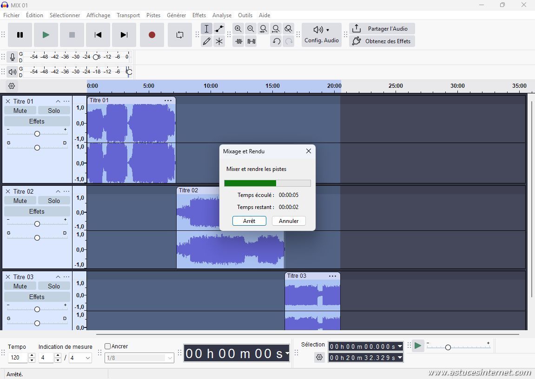
Task: Open the Pistes menu
Action: (x=153, y=15)
